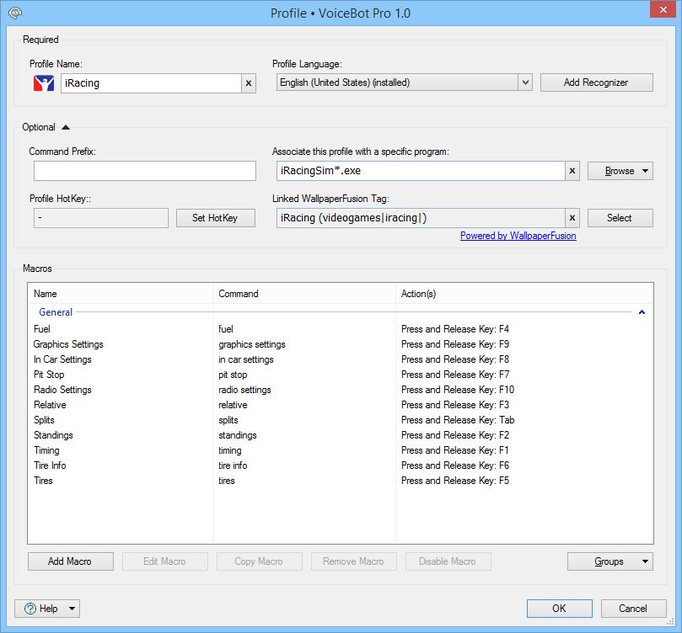This screenshot has height=633, width=682.
Task: Clear the Profile Name field
Action: pos(248,83)
